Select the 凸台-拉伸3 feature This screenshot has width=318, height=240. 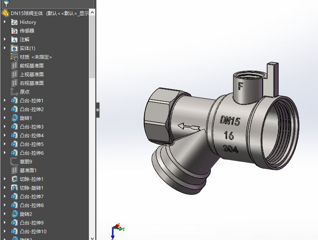(x=32, y=127)
